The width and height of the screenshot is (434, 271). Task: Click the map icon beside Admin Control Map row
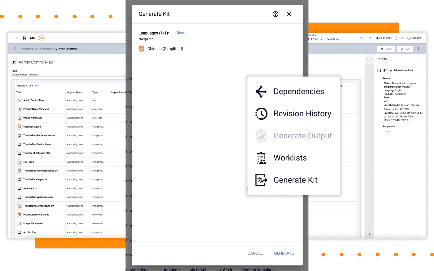[19, 100]
